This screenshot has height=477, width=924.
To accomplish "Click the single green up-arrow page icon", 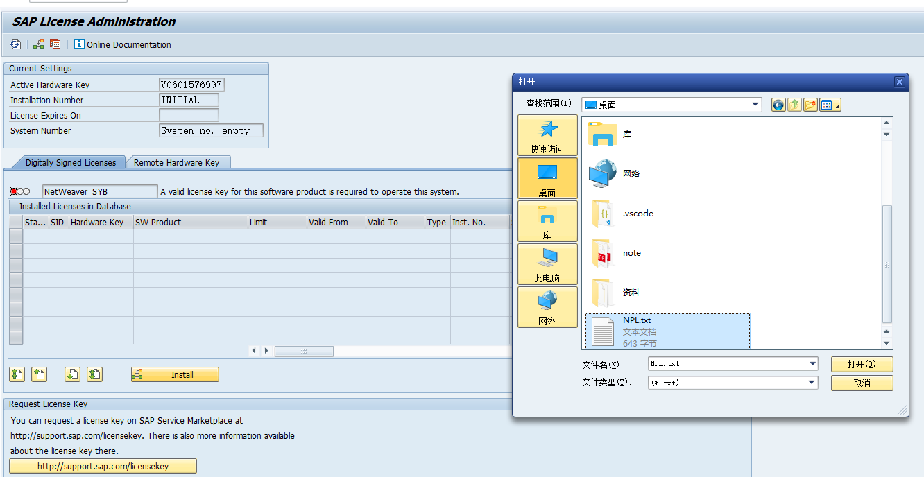I will [x=40, y=374].
